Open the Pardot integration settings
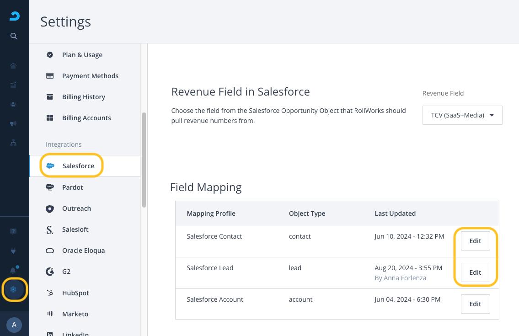Viewport: 519px width, 336px height. point(73,187)
